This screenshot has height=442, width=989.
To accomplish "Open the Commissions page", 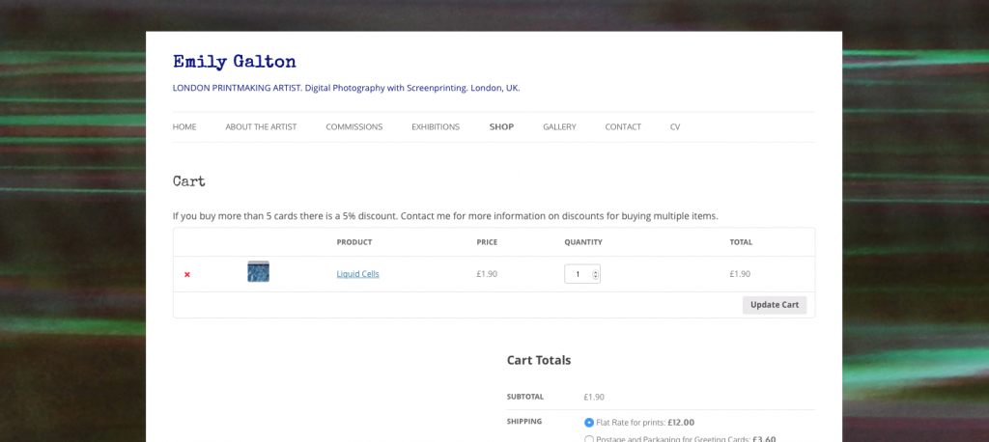I will pos(353,126).
